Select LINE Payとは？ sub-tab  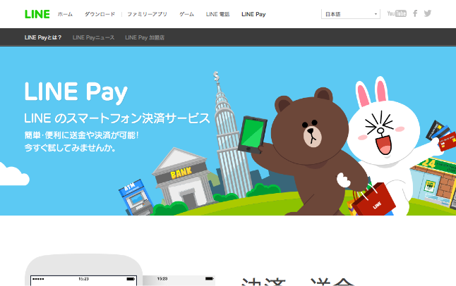43,37
